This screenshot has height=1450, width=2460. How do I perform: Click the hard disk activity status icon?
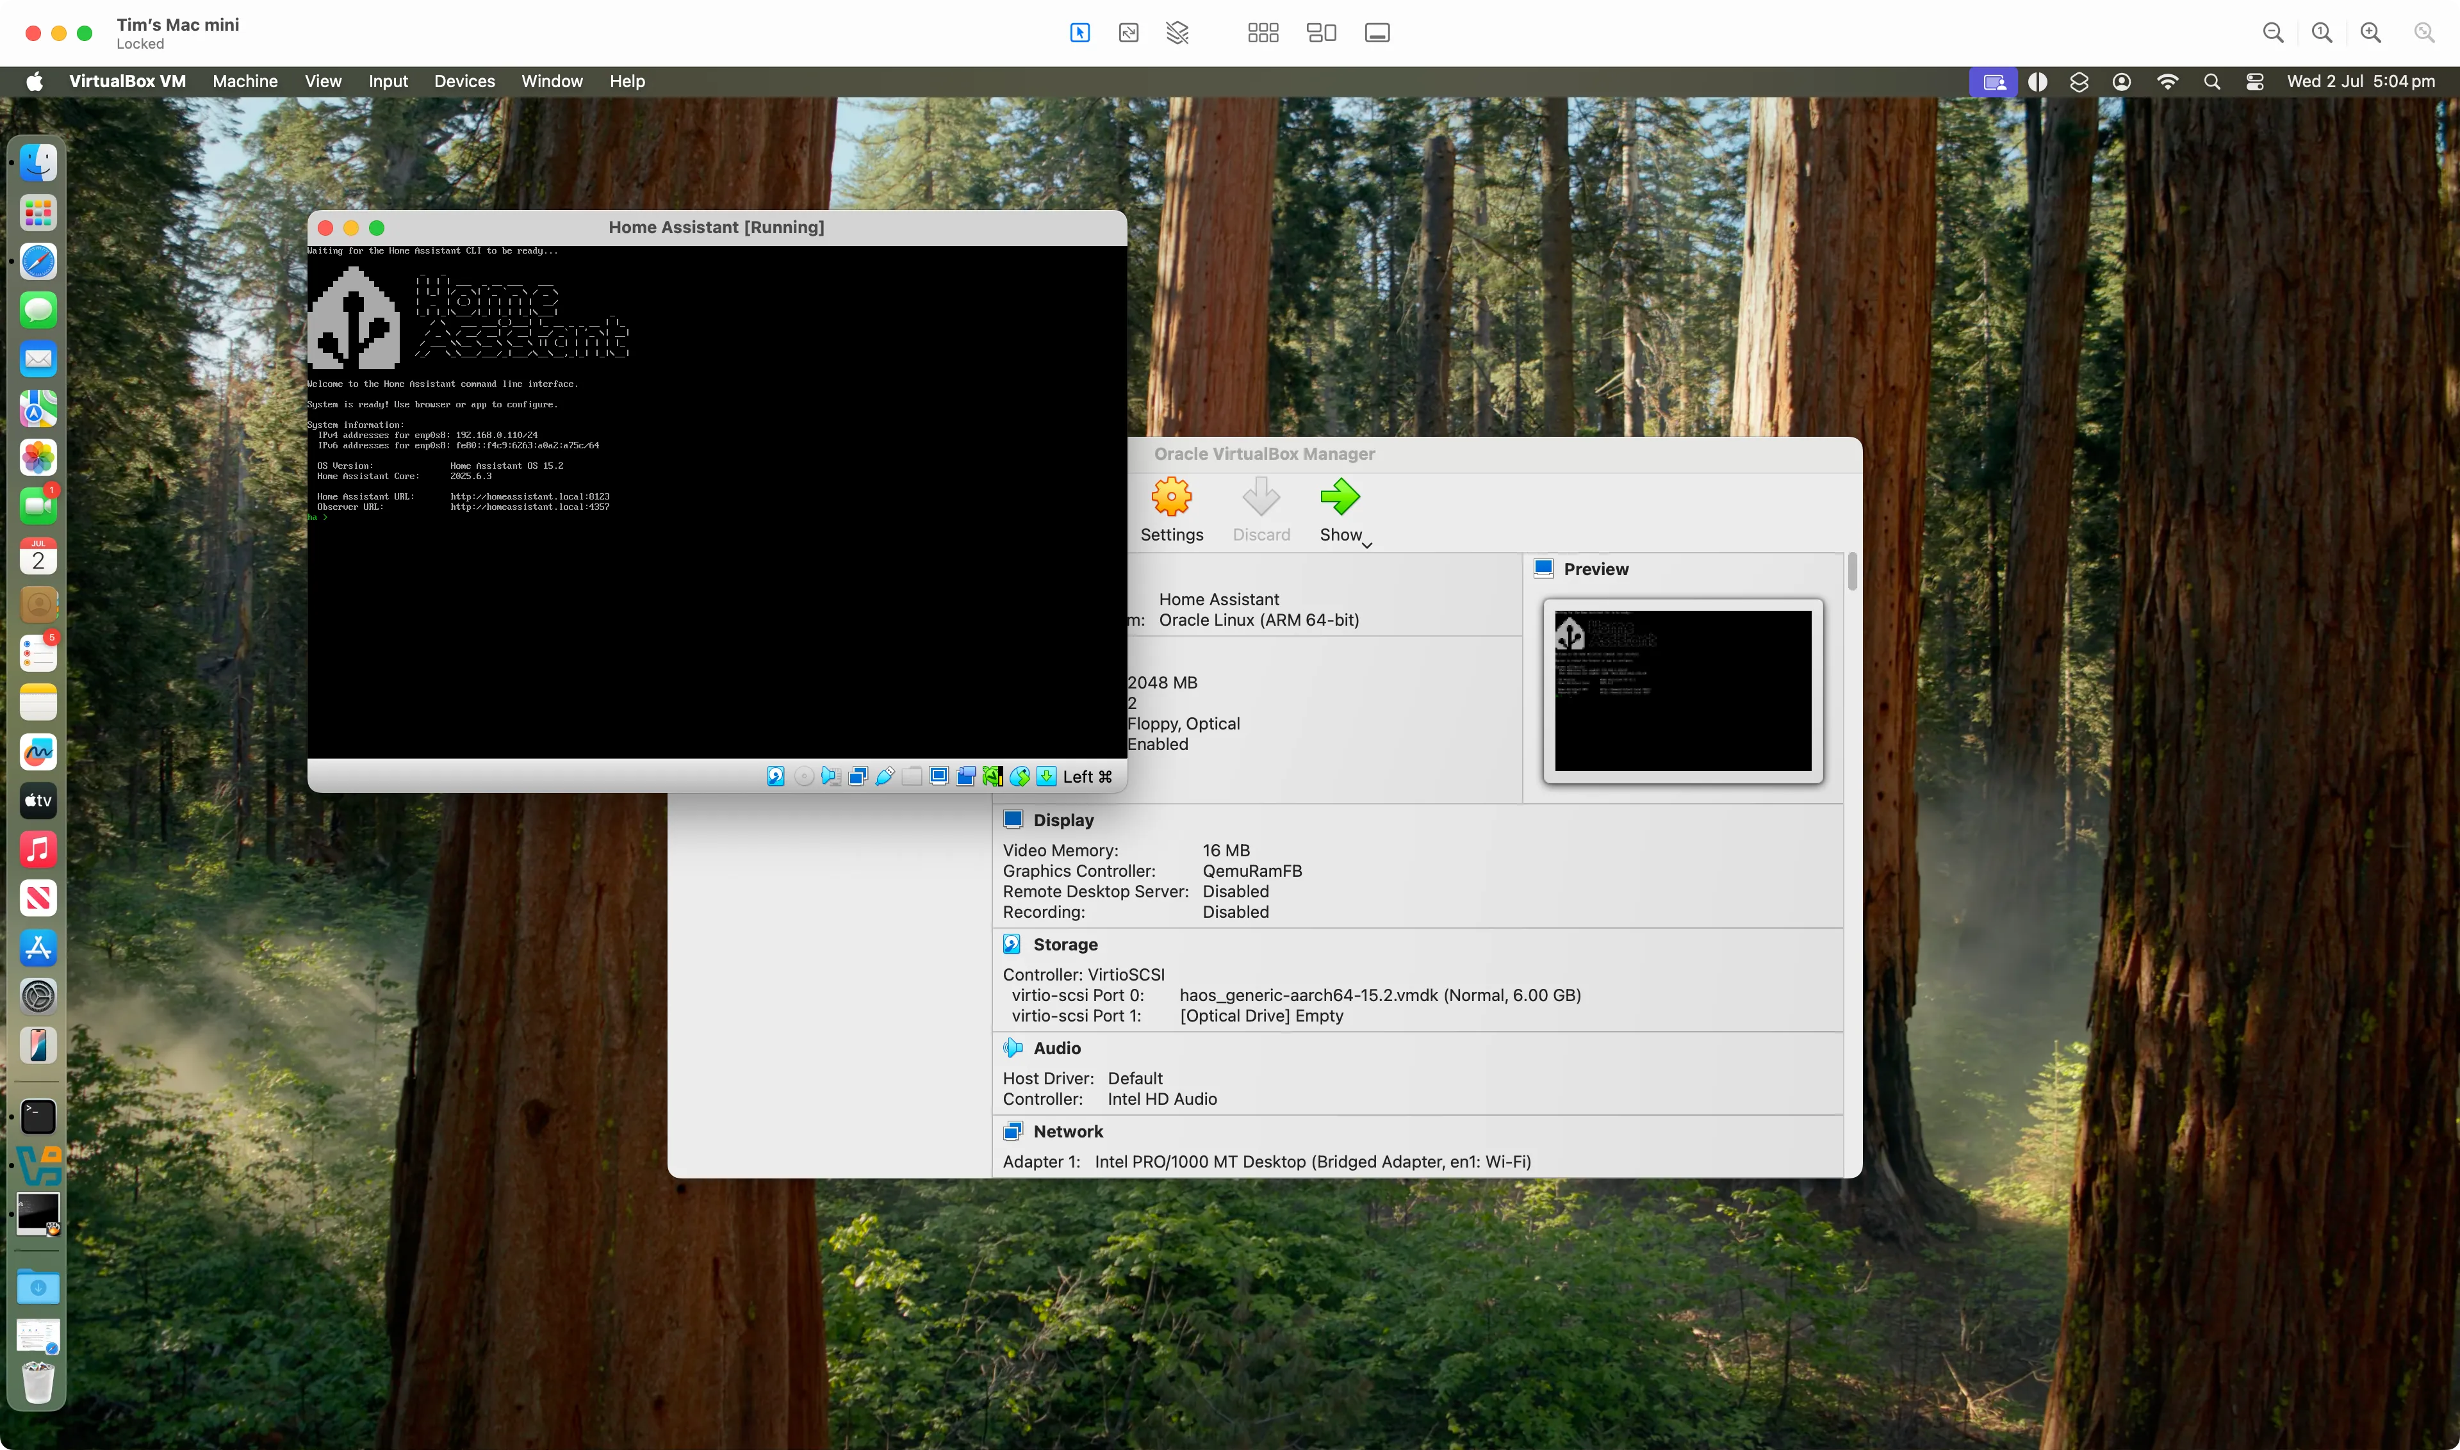(776, 777)
